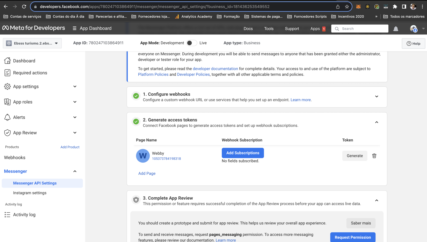Click the Add Subscriptions button
Viewport: 427px width, 242px height.
click(243, 153)
